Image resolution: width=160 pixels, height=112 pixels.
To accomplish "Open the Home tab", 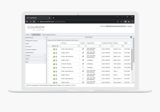I will point(28,35).
